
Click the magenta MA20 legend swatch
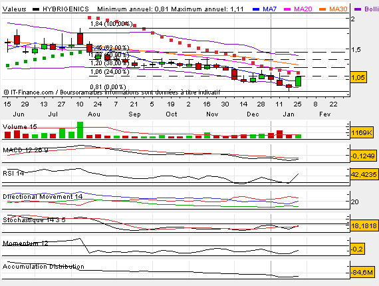tap(287, 9)
